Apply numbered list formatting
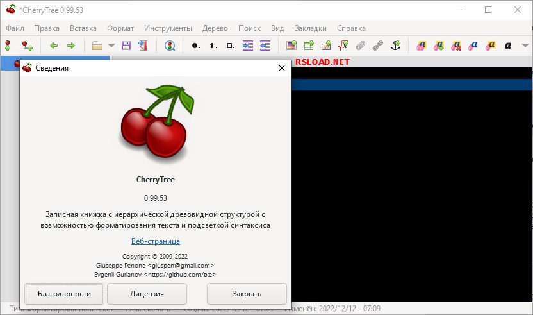The image size is (533, 315). 213,46
